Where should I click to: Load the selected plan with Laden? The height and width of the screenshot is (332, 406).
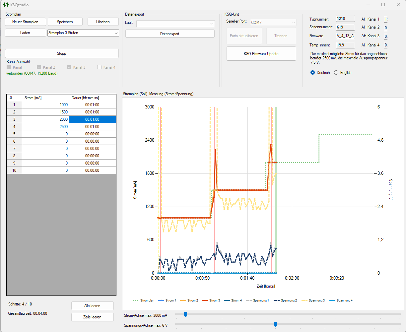pos(25,33)
